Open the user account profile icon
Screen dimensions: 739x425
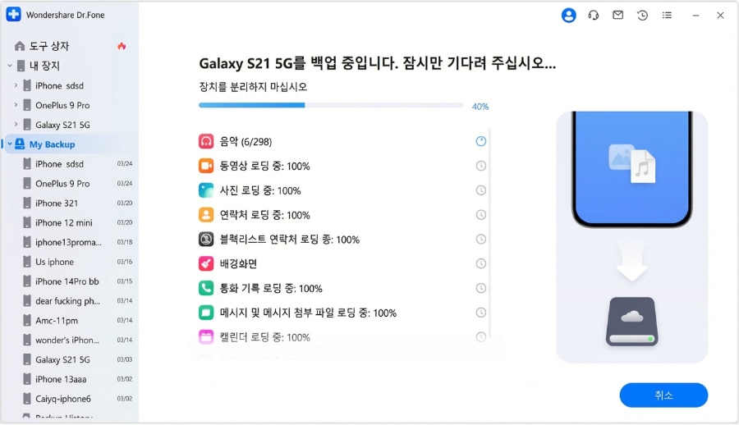pyautogui.click(x=568, y=15)
